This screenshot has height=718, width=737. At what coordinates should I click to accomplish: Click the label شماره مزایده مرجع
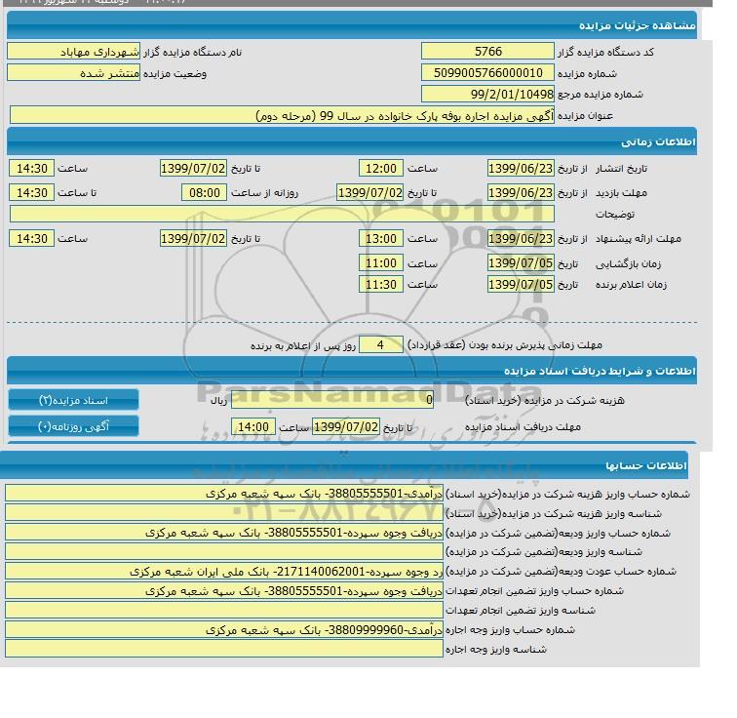601,95
